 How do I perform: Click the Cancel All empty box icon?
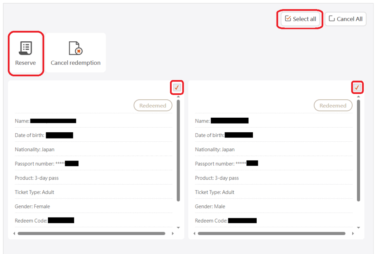point(332,19)
